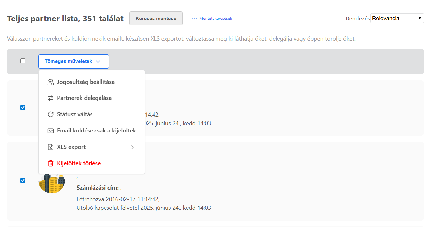The width and height of the screenshot is (431, 227).
Task: Select the Partnerek delegálása arrows icon
Action: (51, 98)
